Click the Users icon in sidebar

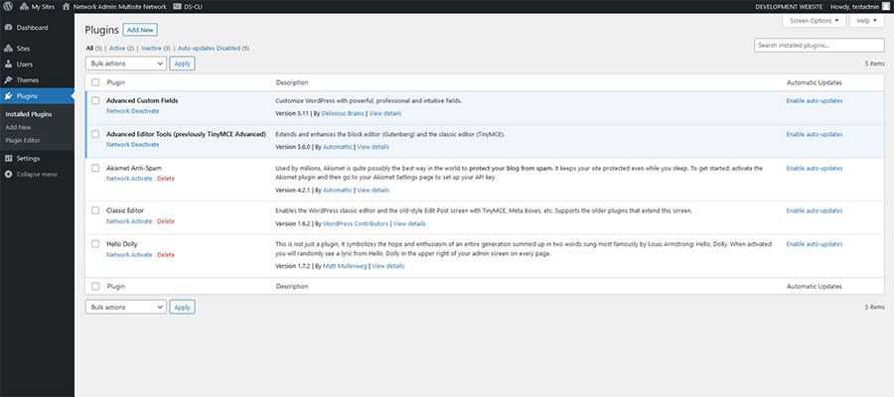pyautogui.click(x=9, y=64)
